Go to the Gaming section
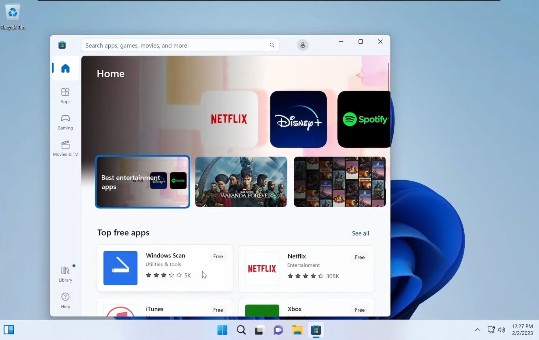This screenshot has height=340, width=539. pyautogui.click(x=65, y=122)
